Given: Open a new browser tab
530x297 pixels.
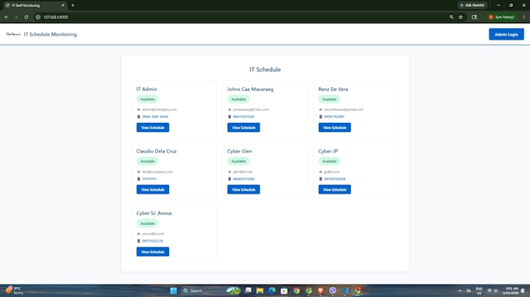Looking at the screenshot, I should pyautogui.click(x=72, y=5).
